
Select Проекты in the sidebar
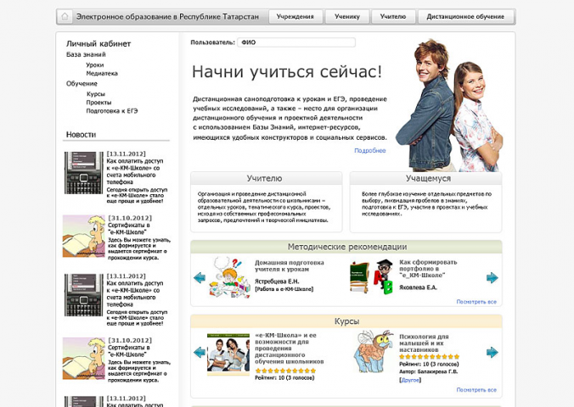pos(98,103)
